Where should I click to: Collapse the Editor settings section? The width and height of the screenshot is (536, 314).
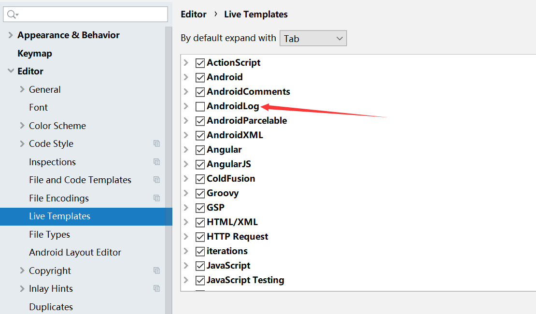coord(11,71)
